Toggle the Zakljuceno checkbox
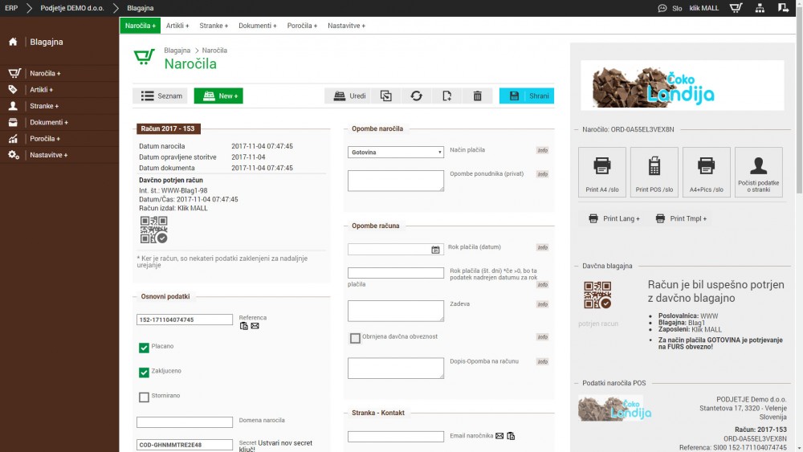803x452 pixels. (144, 373)
